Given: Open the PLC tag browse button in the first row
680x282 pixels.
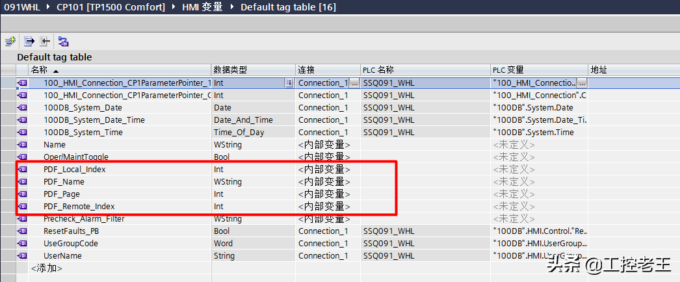Looking at the screenshot, I should click(x=582, y=83).
